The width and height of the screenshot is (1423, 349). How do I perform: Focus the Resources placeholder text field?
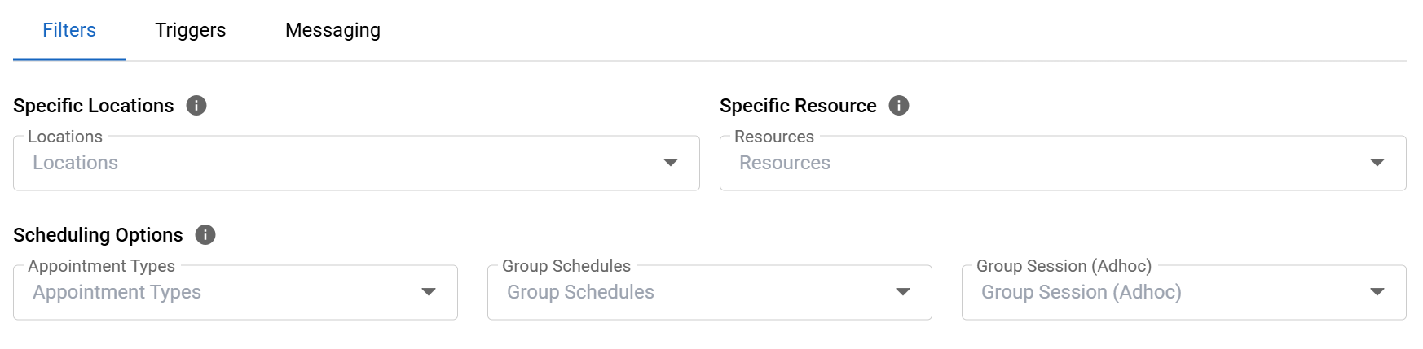[785, 163]
